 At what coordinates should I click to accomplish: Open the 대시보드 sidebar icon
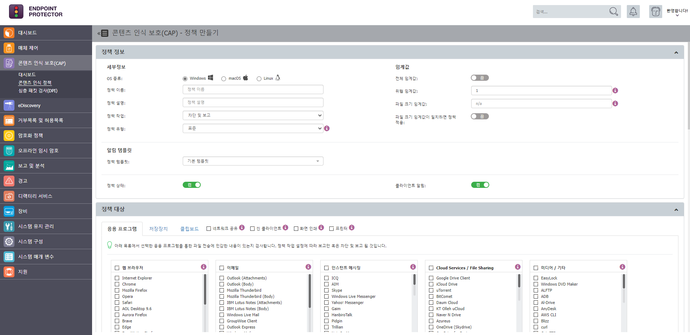[x=9, y=33]
